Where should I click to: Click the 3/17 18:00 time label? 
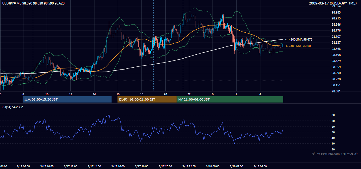[x=142, y=166]
